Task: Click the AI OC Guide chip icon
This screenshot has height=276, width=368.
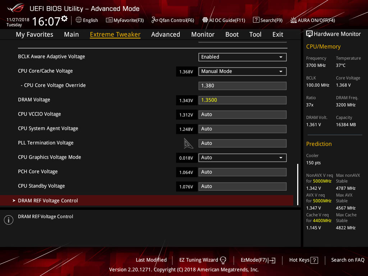Action: pos(205,20)
